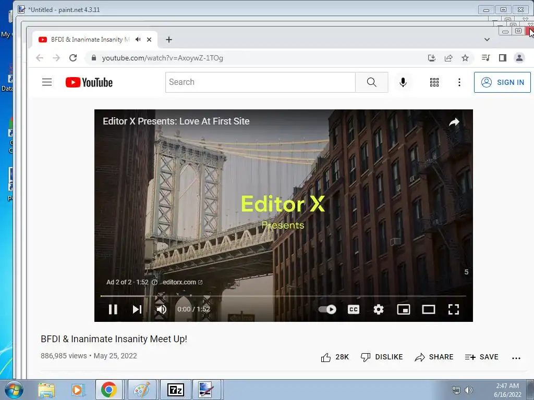
Task: Open a new browser tab
Action: pos(169,40)
